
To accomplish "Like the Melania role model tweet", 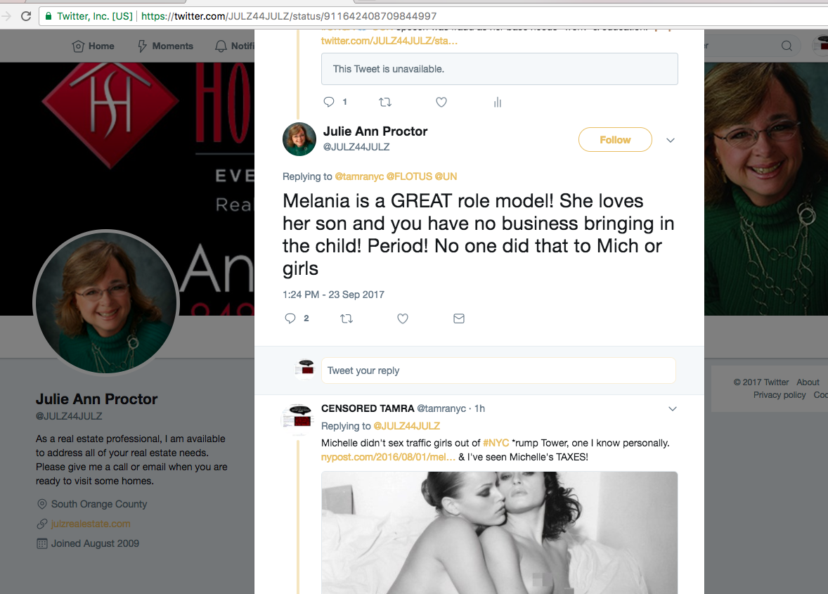I will pos(402,318).
